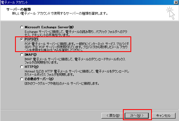Viewport: 179px width, 121px height.
Task: Select the POP3(P) radio button
Action: tap(22, 39)
